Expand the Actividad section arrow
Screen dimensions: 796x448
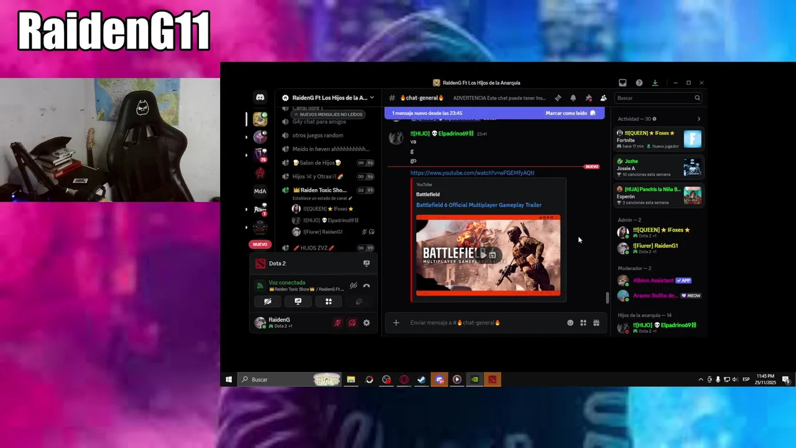coord(698,119)
